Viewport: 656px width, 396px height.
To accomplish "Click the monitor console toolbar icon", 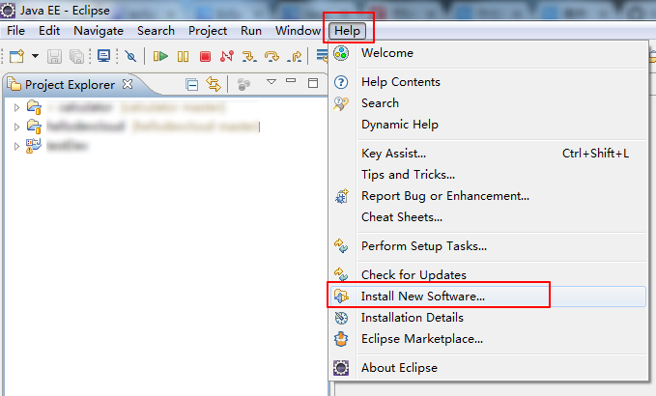I will pos(103,56).
